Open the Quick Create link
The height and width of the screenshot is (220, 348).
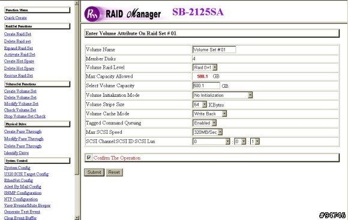(16, 18)
